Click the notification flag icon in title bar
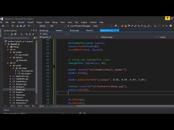174x130 pixels. 167,18
